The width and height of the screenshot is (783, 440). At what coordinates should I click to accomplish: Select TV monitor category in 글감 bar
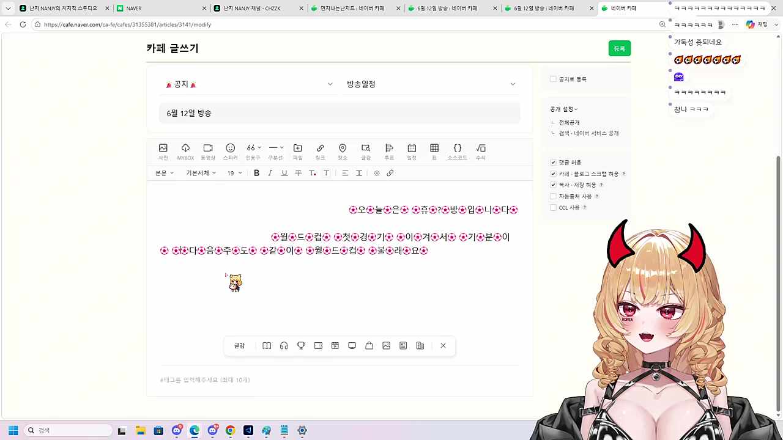tap(352, 346)
